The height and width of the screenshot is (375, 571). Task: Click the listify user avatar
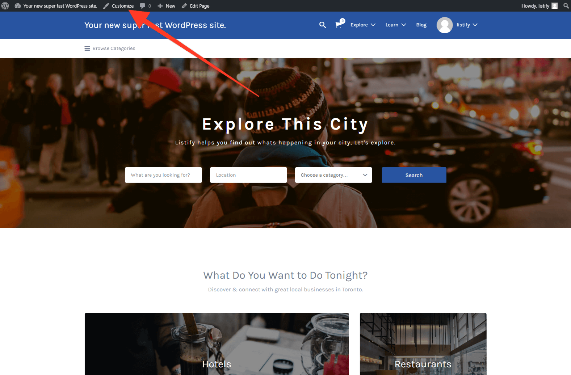tap(445, 25)
